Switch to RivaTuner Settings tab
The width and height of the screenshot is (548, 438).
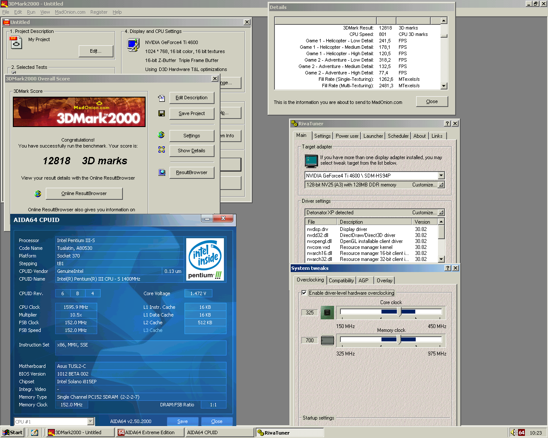pyautogui.click(x=322, y=136)
